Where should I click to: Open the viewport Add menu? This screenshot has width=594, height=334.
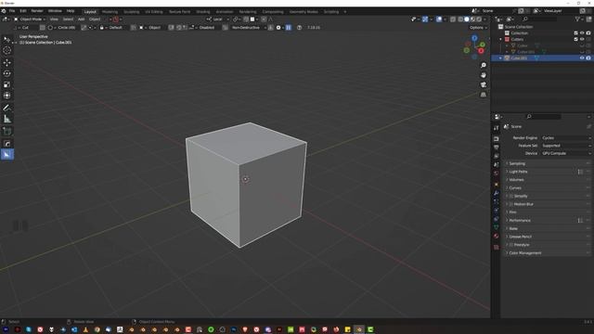coord(81,19)
